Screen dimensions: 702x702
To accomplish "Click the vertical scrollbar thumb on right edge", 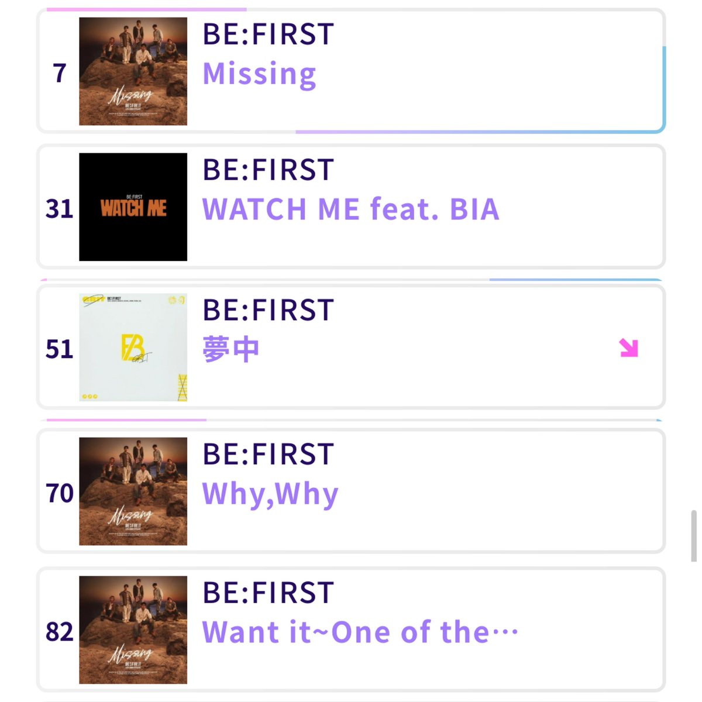I will click(x=694, y=536).
